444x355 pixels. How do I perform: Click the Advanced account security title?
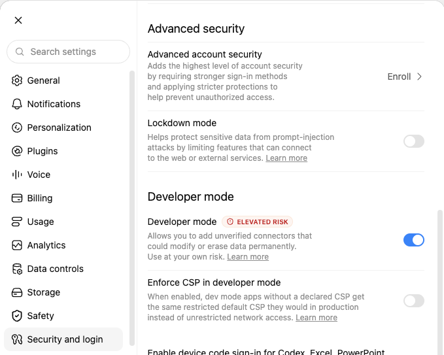[x=205, y=54]
